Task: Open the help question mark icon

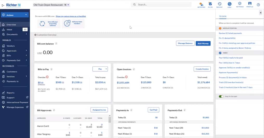Action: tap(258, 5)
